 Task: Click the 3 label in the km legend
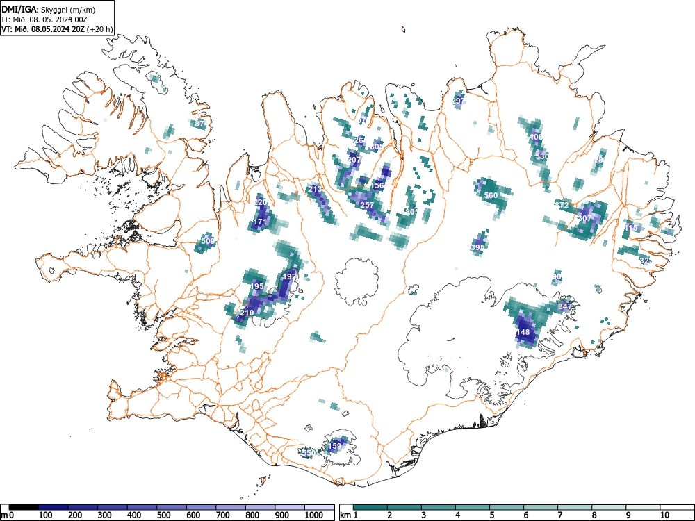click(x=423, y=515)
